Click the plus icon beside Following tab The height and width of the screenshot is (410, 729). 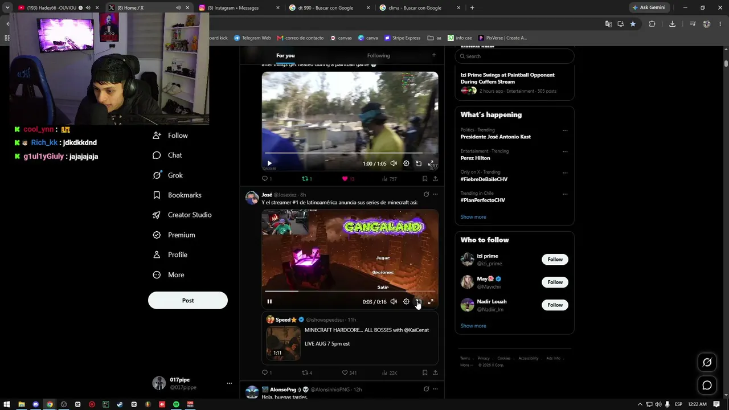click(x=434, y=55)
